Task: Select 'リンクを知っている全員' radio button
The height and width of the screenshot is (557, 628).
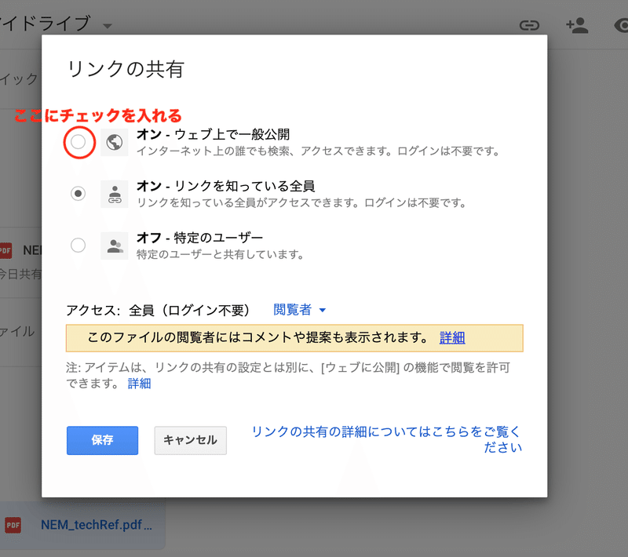Action: (x=78, y=194)
